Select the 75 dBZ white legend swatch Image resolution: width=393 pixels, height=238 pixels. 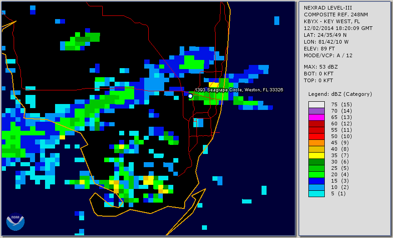click(x=316, y=104)
